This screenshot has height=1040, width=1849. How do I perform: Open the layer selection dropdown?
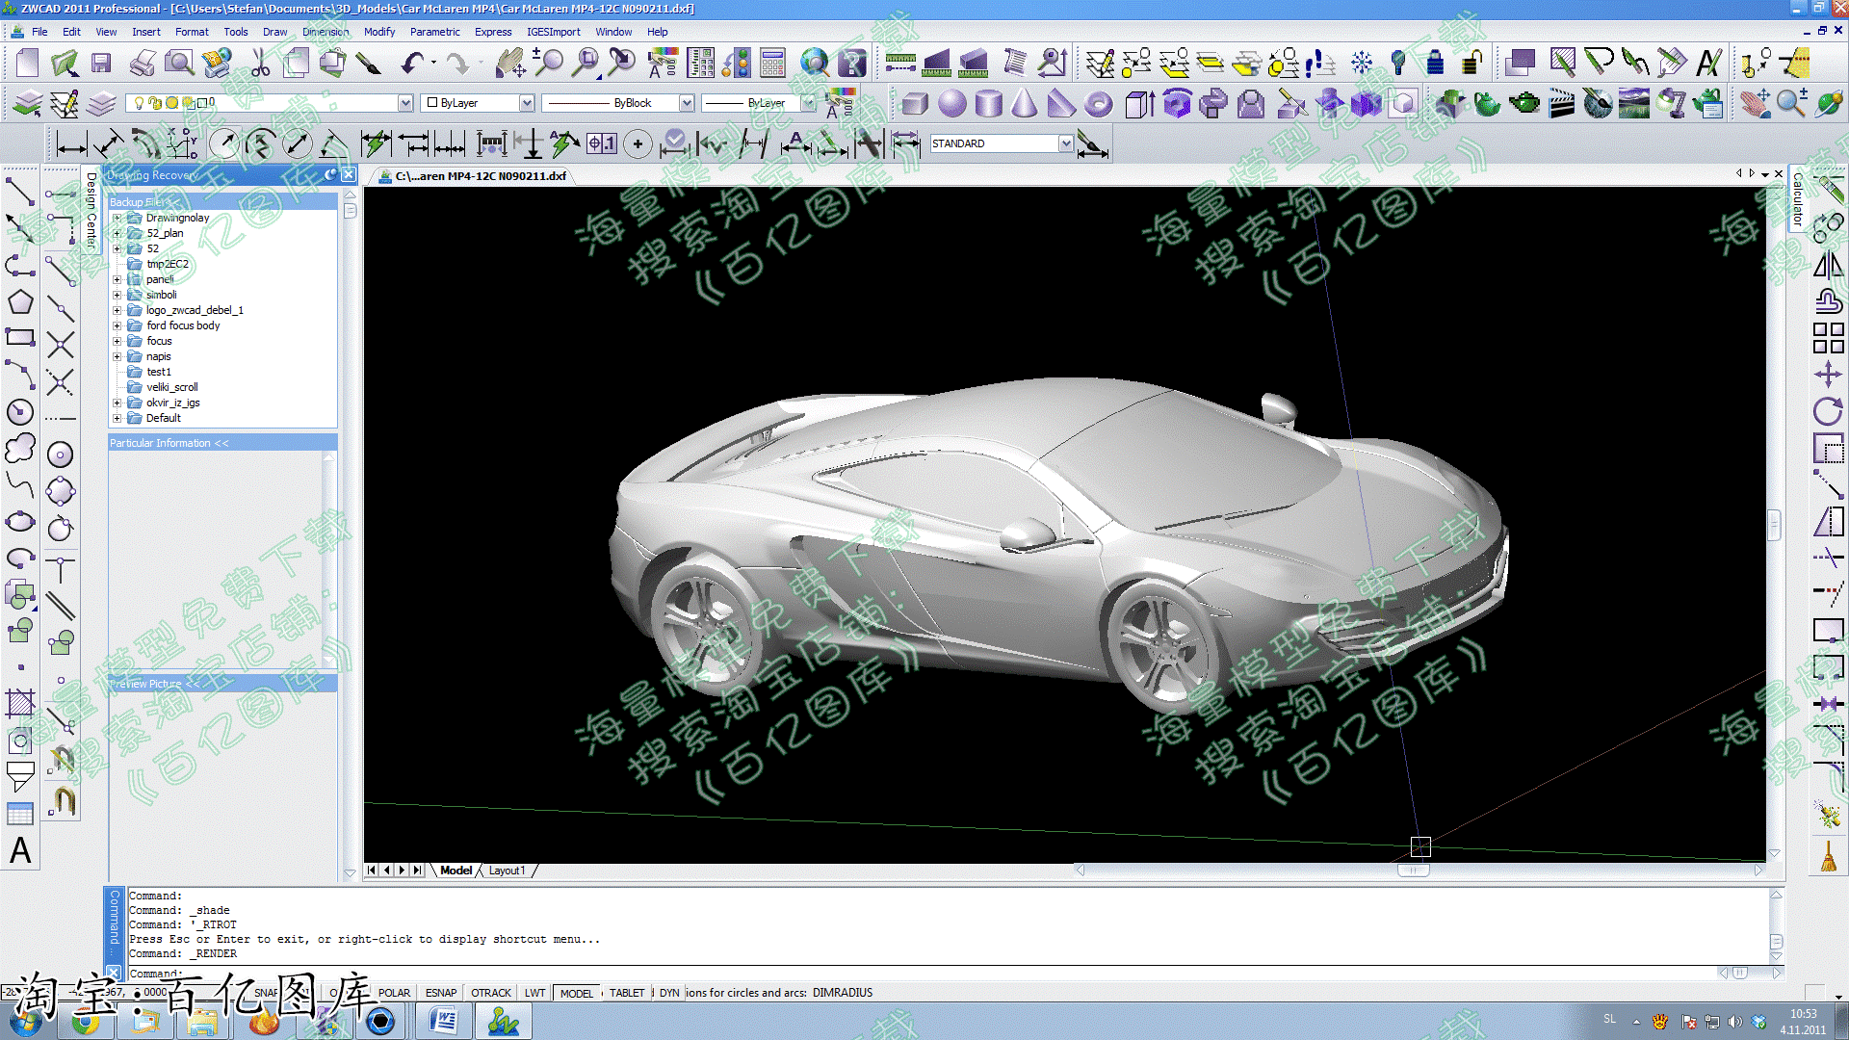coord(405,103)
